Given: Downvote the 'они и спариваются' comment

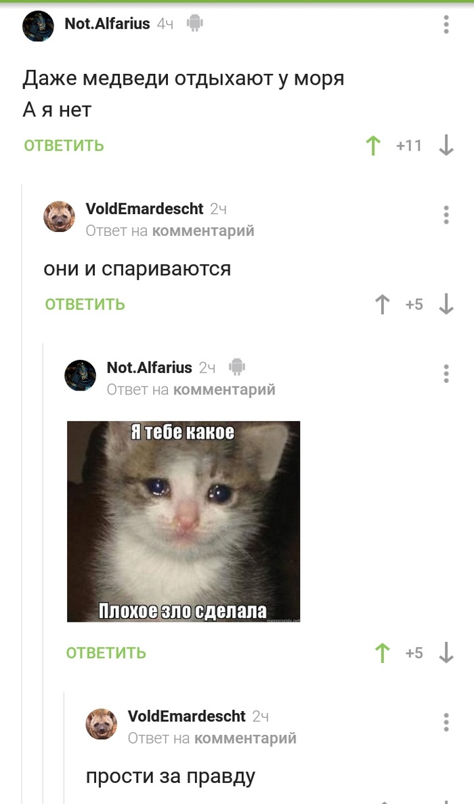Looking at the screenshot, I should point(446,304).
